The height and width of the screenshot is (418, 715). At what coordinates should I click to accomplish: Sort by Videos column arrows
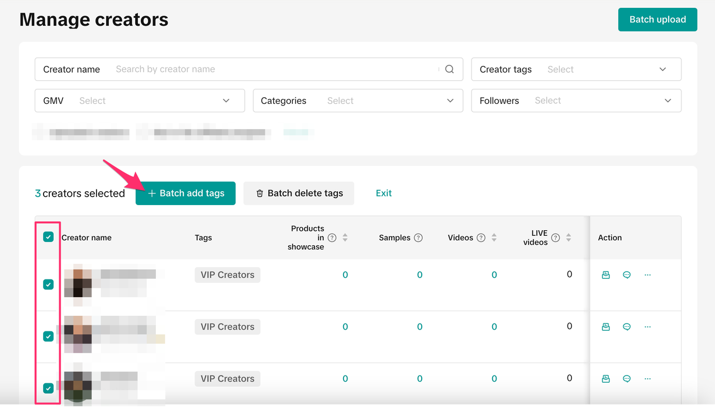(x=494, y=237)
